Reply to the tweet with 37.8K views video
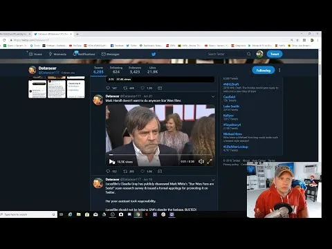 tap(108, 88)
